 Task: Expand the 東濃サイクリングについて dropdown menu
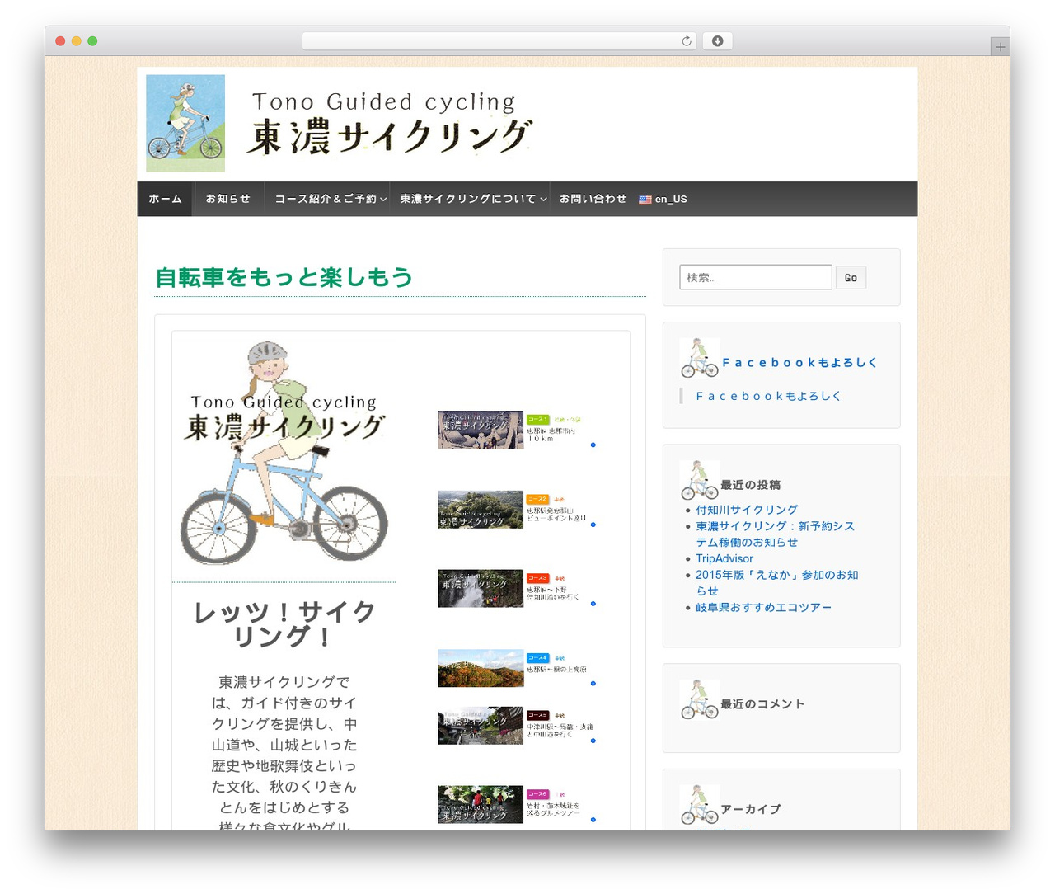(x=473, y=199)
